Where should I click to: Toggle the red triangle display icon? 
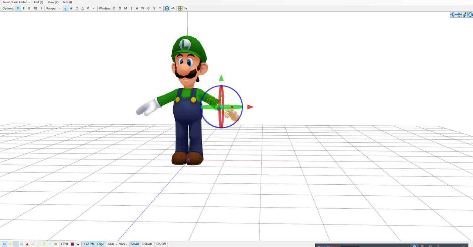(27, 244)
